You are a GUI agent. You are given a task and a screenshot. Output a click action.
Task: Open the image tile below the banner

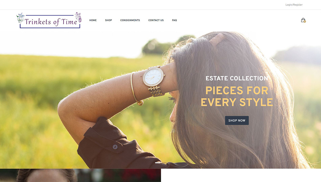click(x=80, y=175)
